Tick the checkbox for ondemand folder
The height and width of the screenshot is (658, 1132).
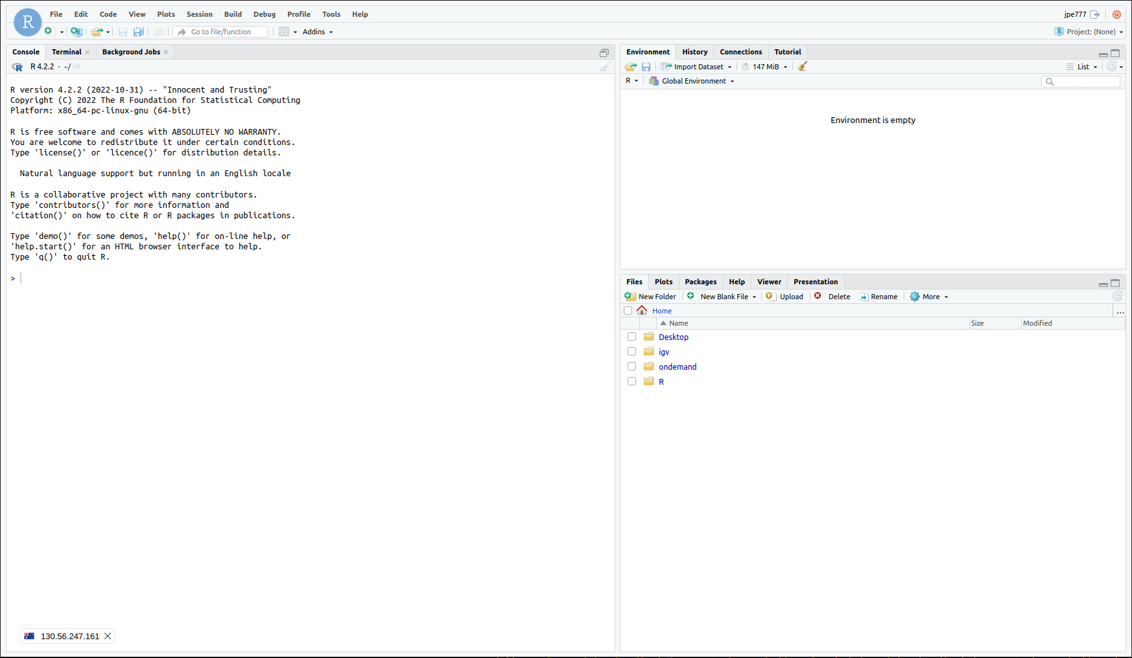click(631, 367)
